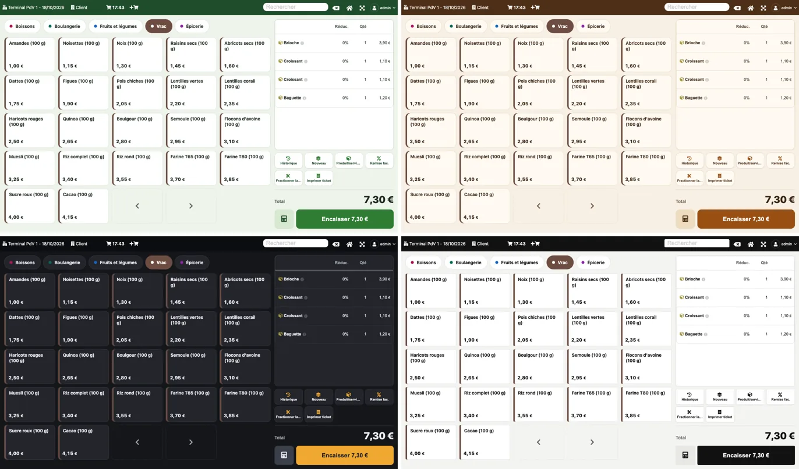Click the home icon in the black-and-white terminal
799x469 pixels.
click(751, 244)
